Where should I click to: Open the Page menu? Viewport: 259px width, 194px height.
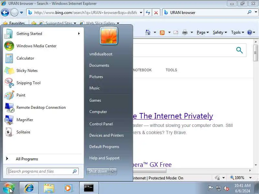pos(203,32)
